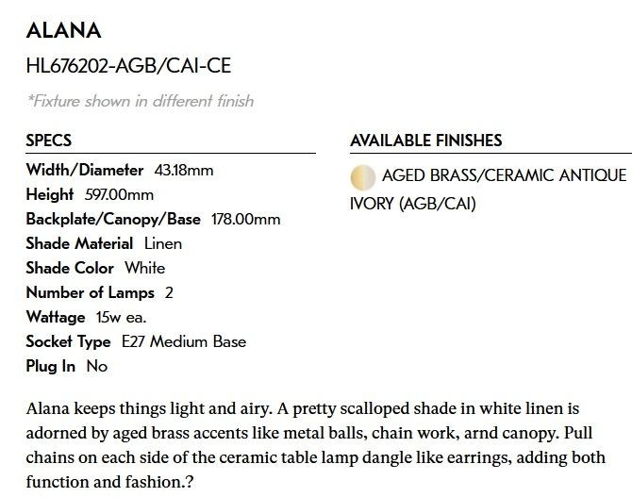Click the 43.18mm width value
This screenshot has width=632, height=497.
click(184, 170)
